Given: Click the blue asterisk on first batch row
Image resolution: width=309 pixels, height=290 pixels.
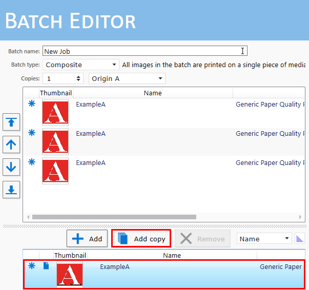Looking at the screenshot, I should [x=32, y=103].
